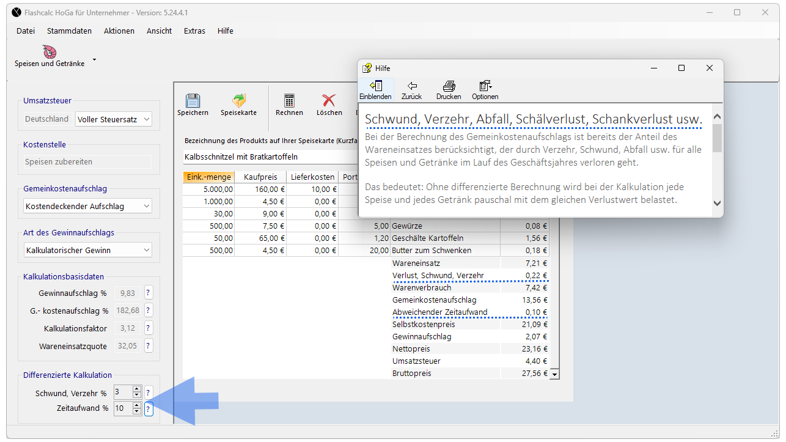Viewport: 786px width, 442px height.
Task: Open the Stammdaten menu
Action: (69, 31)
